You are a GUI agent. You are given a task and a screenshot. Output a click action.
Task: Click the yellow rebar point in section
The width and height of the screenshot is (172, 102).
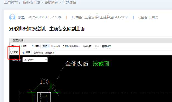pyautogui.click(x=47, y=96)
